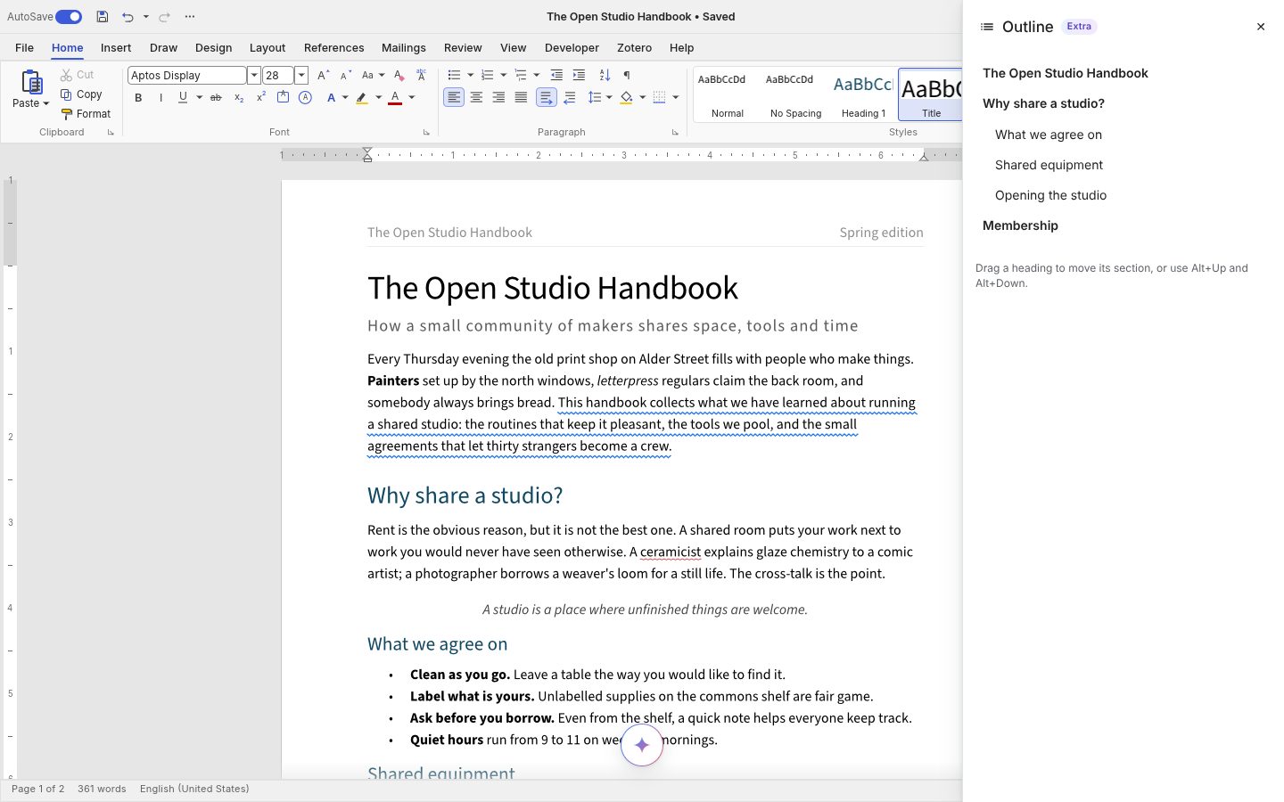Center align the paragraph
The width and height of the screenshot is (1284, 802).
476,97
